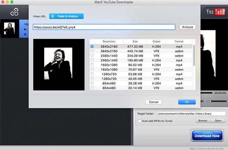Click the 00:00:00 time display

pos(220,93)
